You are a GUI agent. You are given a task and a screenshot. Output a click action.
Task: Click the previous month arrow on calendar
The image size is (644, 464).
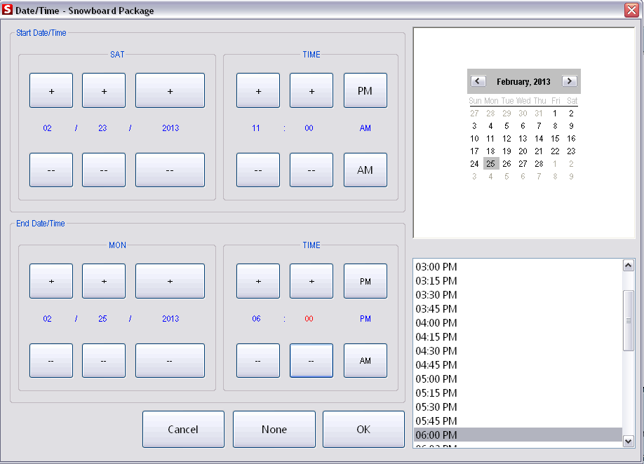pos(479,81)
